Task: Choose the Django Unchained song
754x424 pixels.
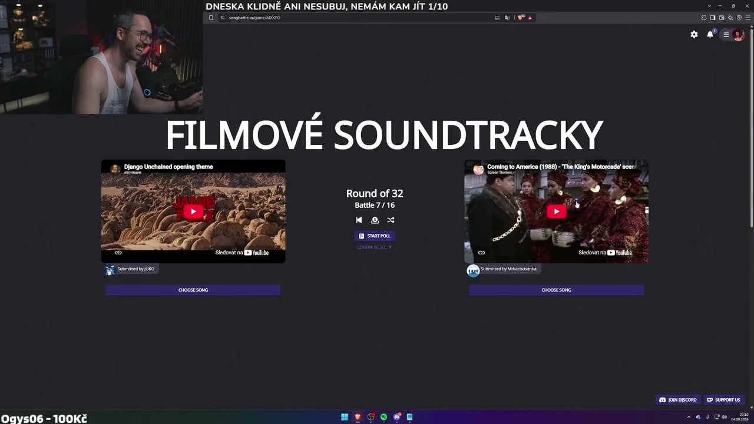Action: coord(193,290)
